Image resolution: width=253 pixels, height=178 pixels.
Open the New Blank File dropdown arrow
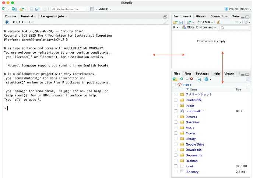tap(187, 79)
